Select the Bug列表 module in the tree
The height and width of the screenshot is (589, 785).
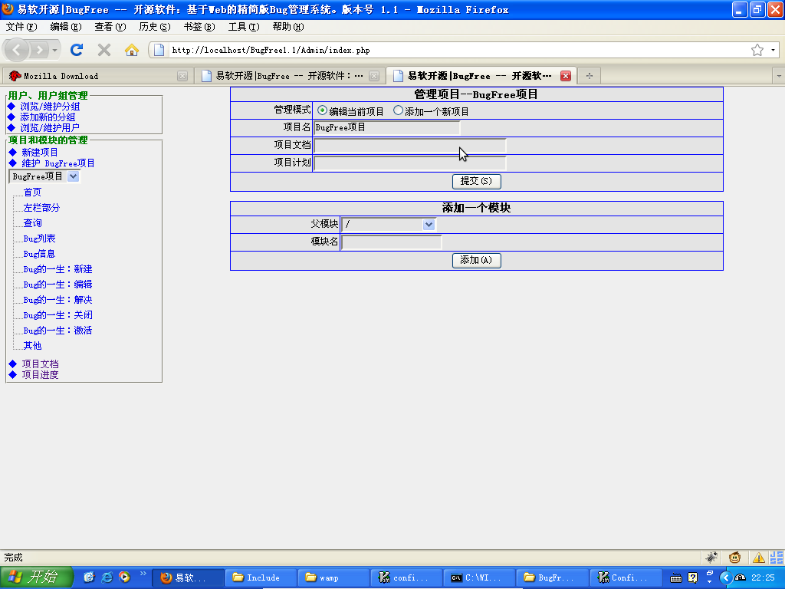point(40,239)
